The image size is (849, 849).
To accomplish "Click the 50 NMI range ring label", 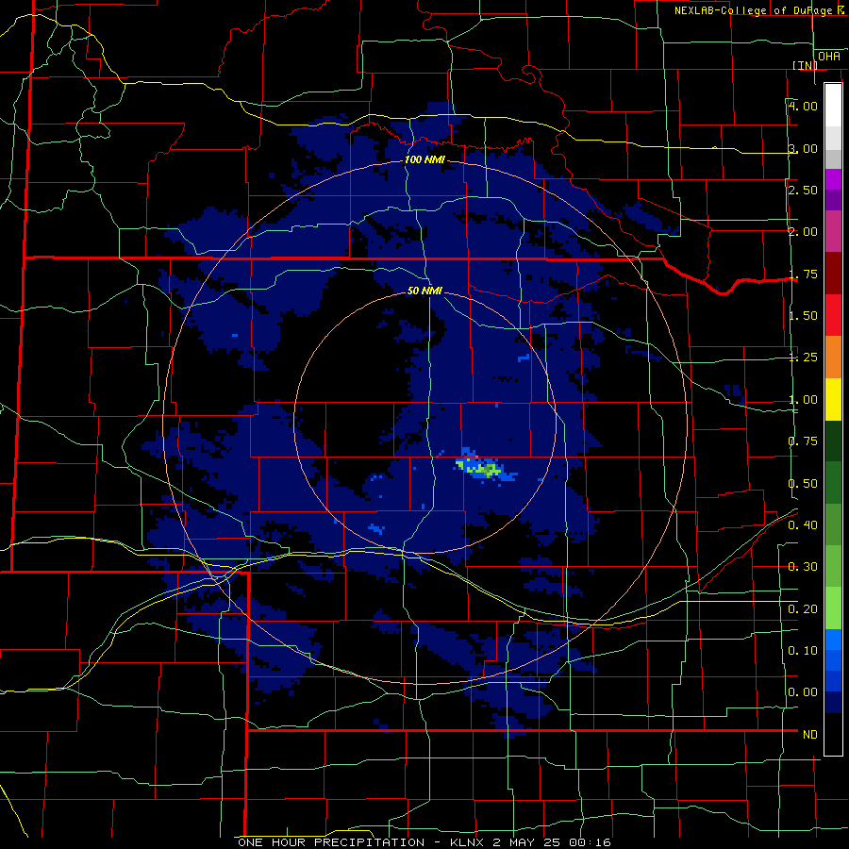I will tap(425, 291).
